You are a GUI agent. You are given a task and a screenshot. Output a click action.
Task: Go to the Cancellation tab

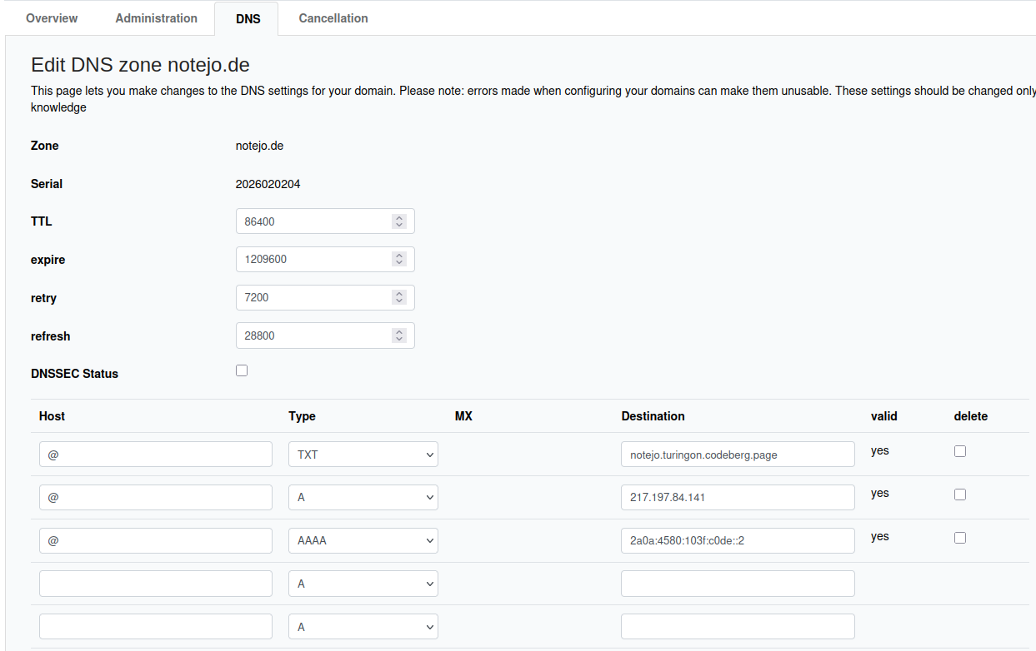tap(333, 18)
